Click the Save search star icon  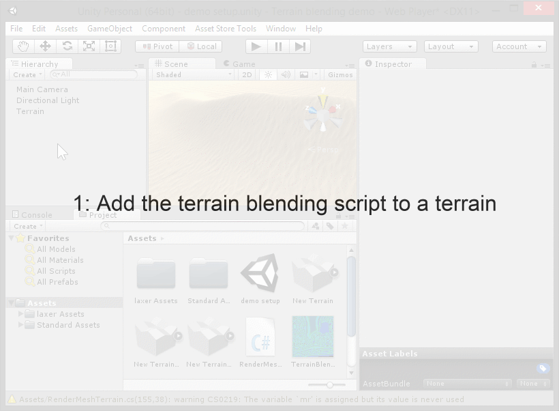(345, 226)
